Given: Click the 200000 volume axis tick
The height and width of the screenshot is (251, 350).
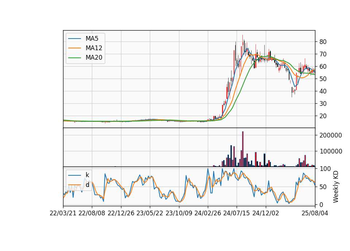Looking at the screenshot, I should (331, 135).
